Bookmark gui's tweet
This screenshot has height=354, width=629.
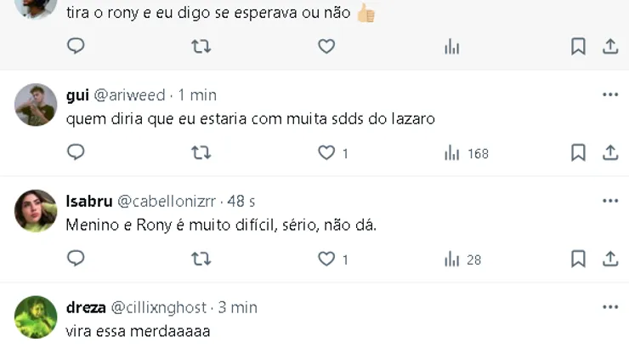pos(578,153)
